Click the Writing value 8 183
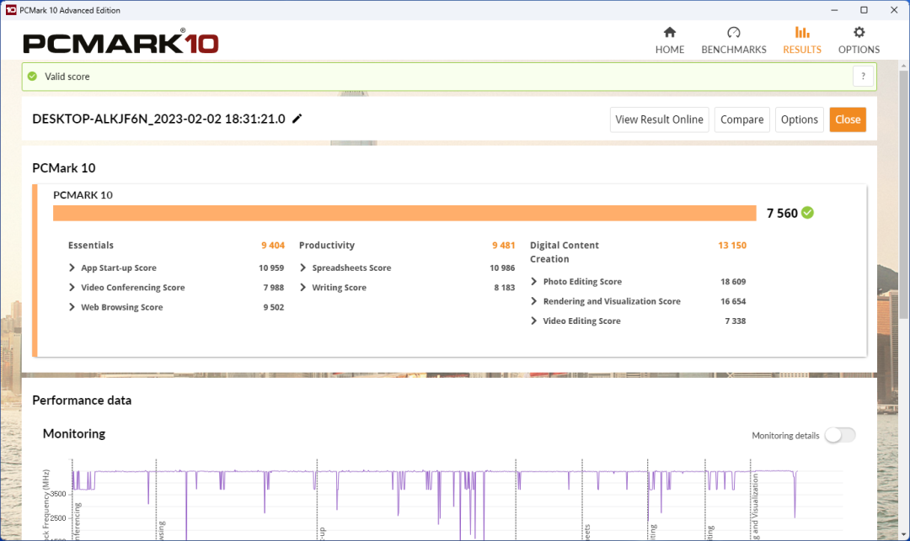 click(x=505, y=287)
